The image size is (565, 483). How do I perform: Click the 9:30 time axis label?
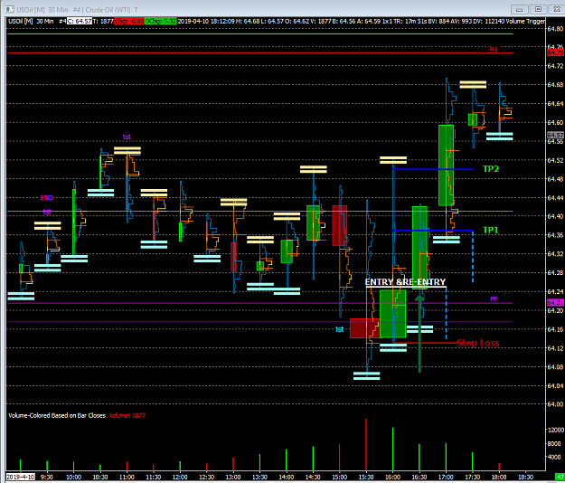47,477
